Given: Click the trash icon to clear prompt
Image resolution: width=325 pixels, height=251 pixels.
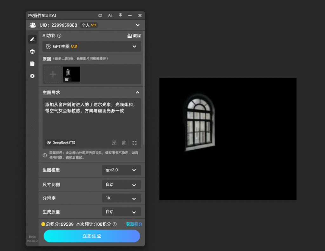Looking at the screenshot, I should pyautogui.click(x=124, y=143).
